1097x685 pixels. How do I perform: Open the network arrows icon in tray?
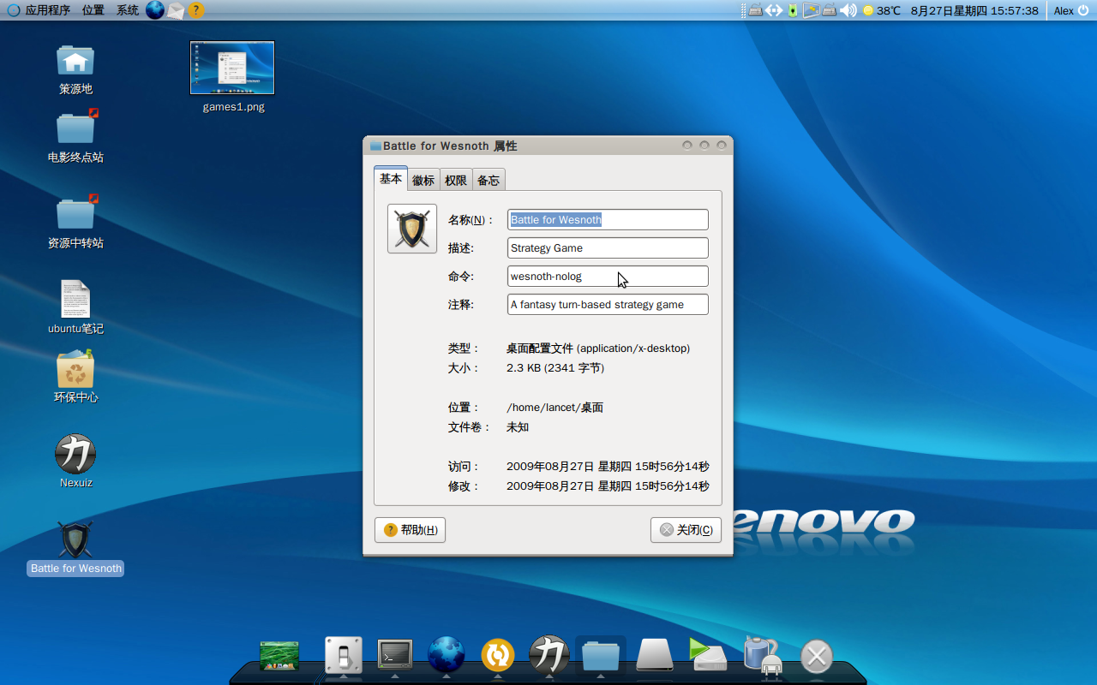tap(774, 10)
